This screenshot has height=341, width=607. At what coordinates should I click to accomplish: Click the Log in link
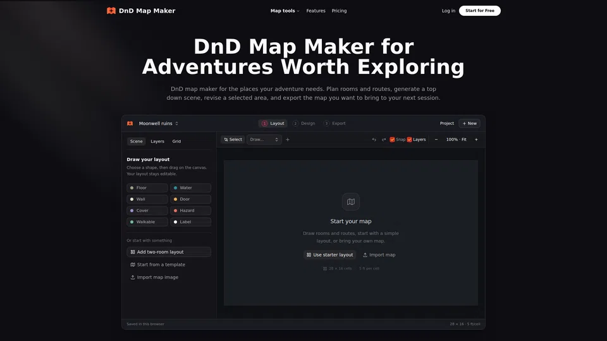click(x=448, y=11)
